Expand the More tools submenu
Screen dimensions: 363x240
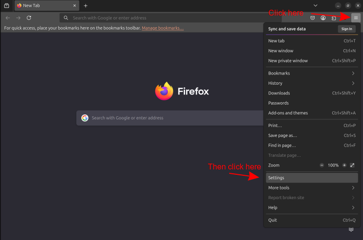click(311, 188)
